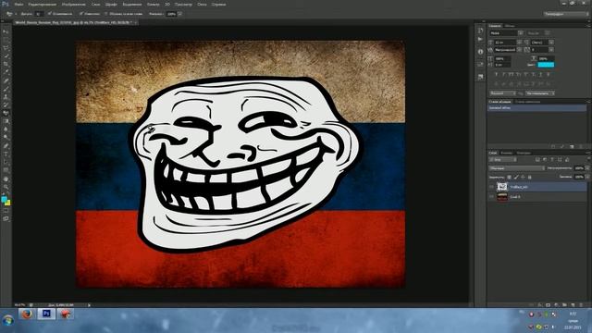Select the Path Selection tool
The height and width of the screenshot is (333, 592).
6,162
